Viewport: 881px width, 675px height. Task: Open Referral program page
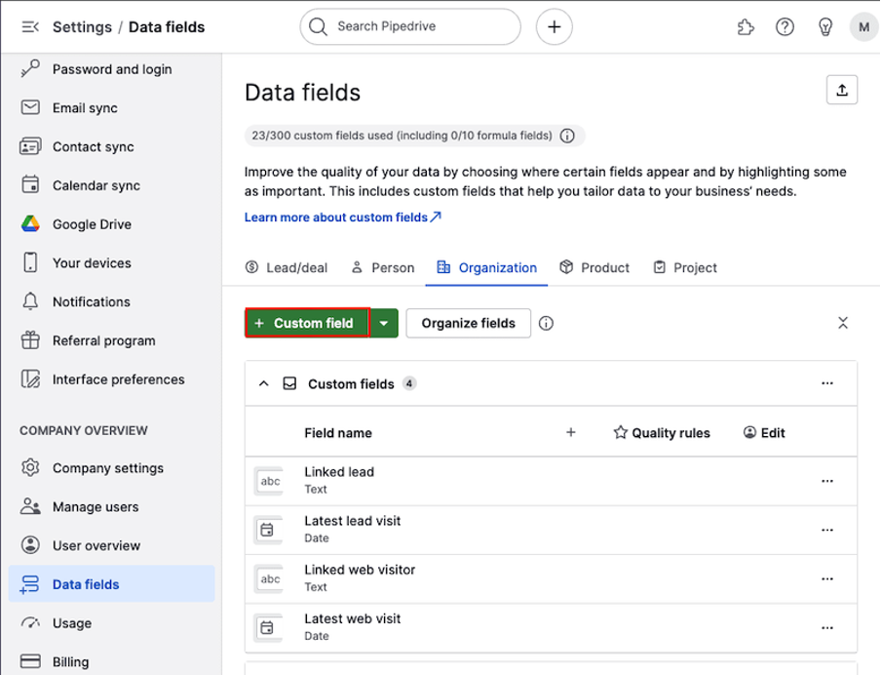(x=112, y=340)
